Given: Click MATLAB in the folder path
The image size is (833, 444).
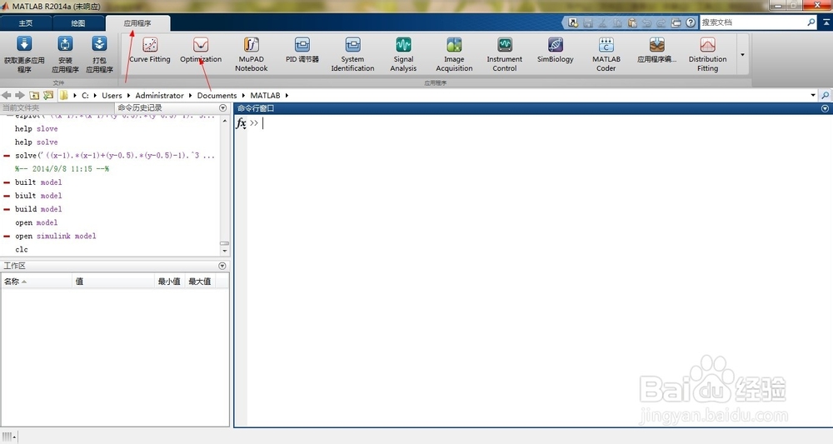Looking at the screenshot, I should tap(265, 96).
